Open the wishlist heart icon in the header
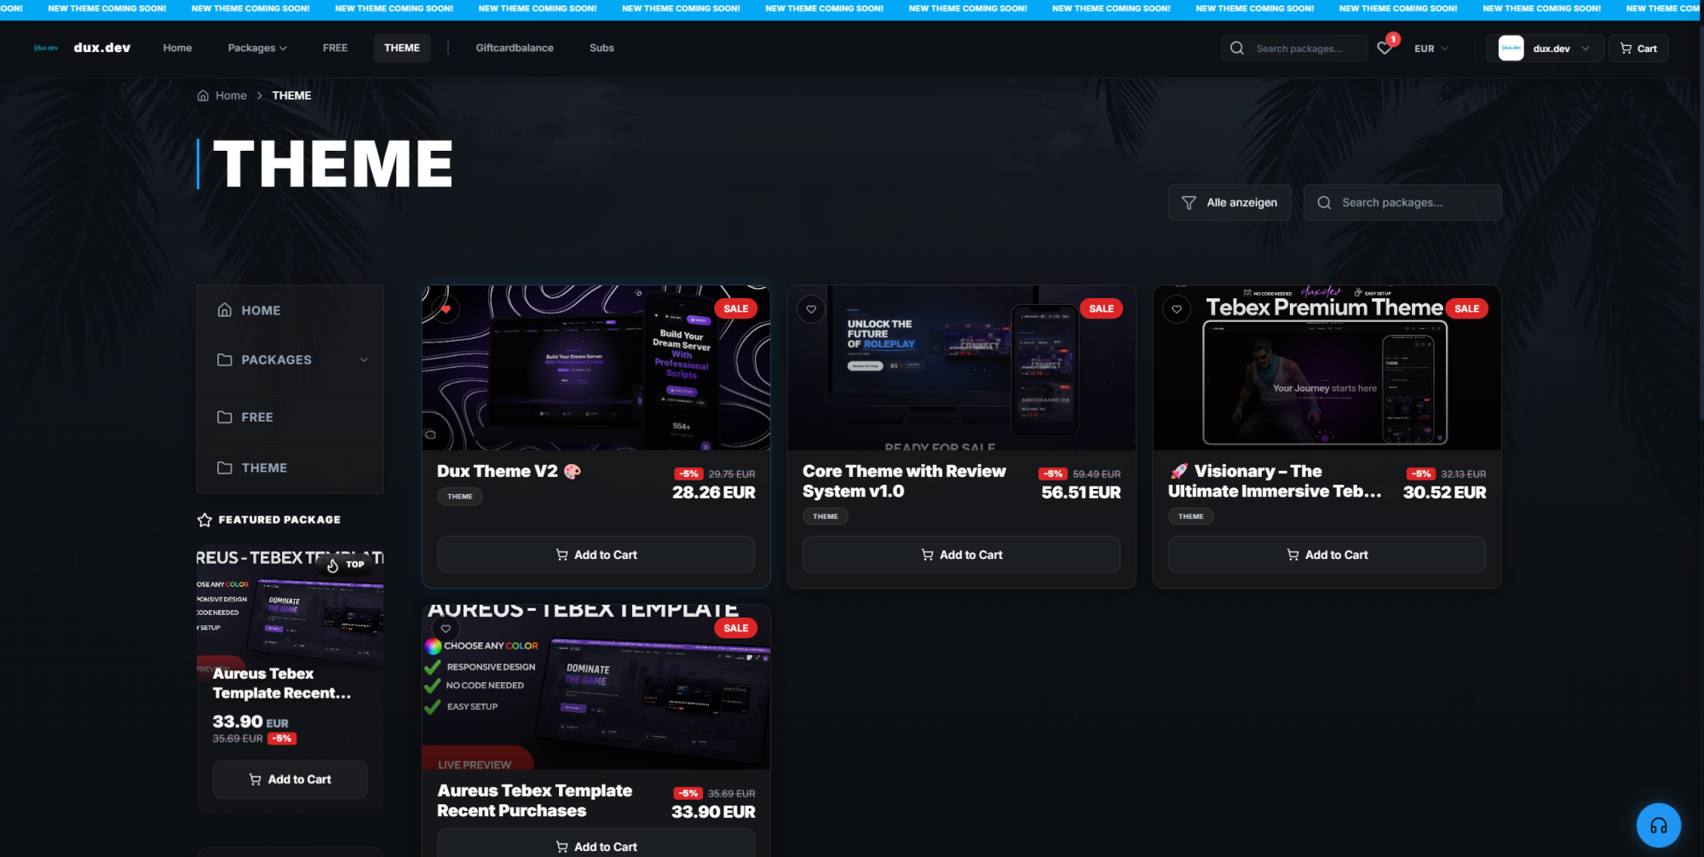Screen dimensions: 1704x857 1384,49
